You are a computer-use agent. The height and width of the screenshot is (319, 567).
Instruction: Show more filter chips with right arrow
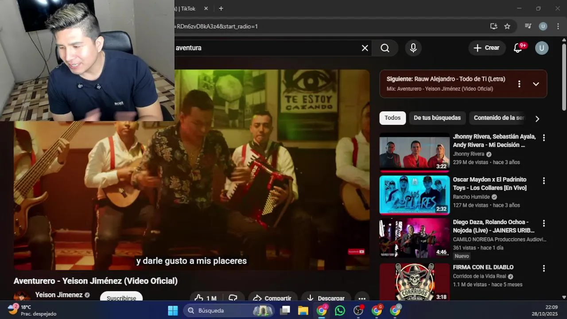[537, 119]
